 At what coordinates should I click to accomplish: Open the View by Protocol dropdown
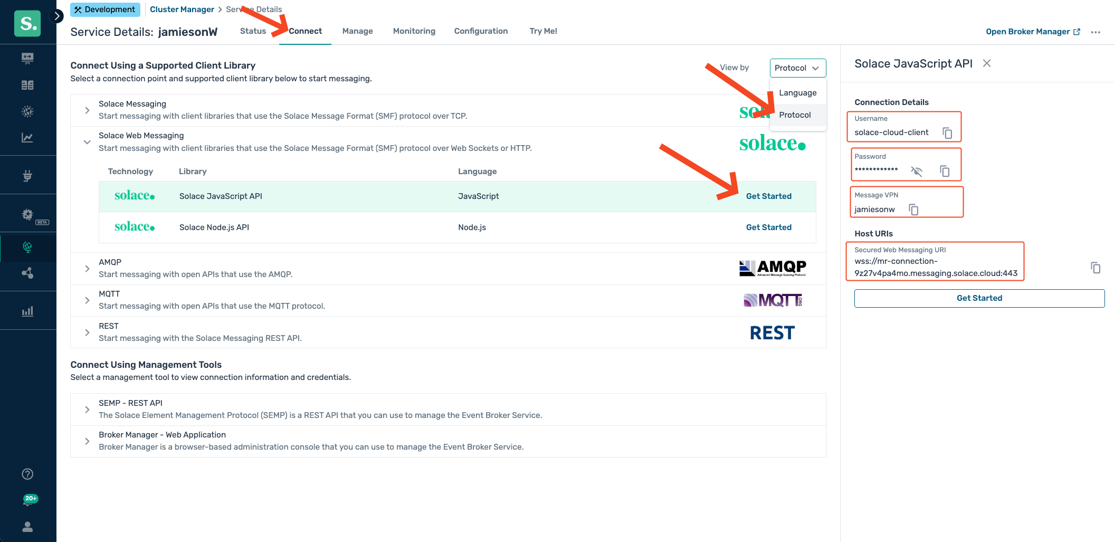(x=797, y=68)
